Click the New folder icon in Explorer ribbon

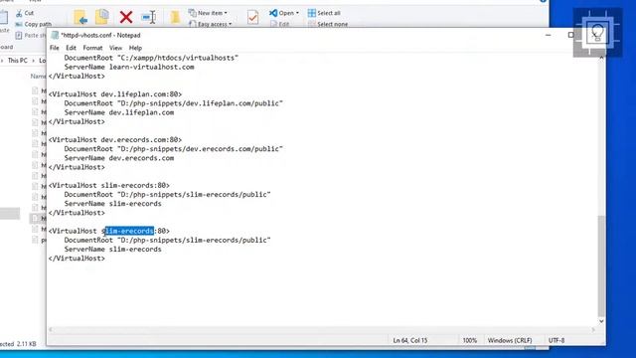[175, 18]
